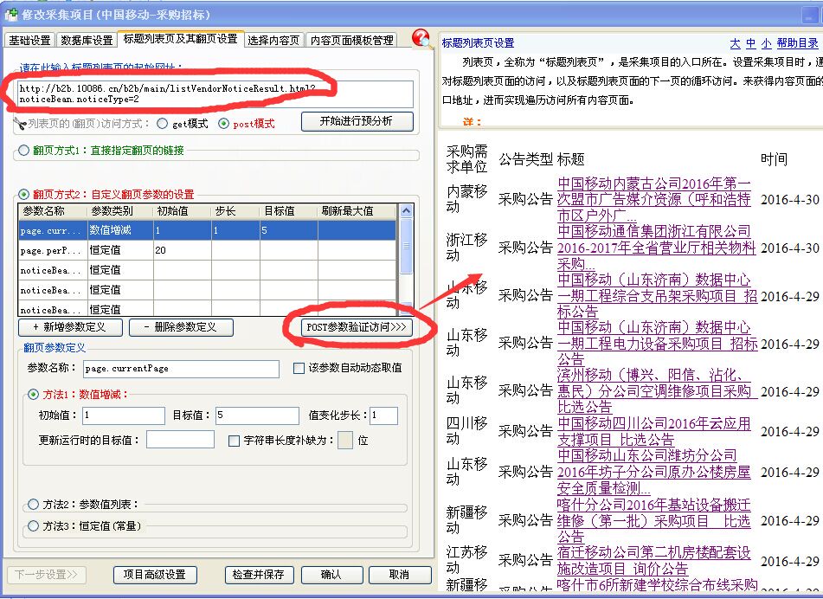
Task: Click the 刷新最大值 column header
Action: (x=357, y=211)
